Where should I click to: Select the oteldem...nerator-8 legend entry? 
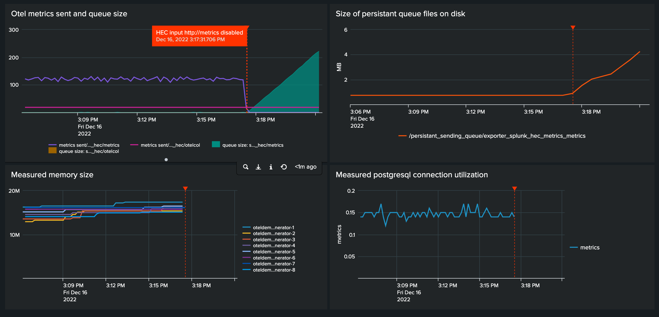(274, 270)
